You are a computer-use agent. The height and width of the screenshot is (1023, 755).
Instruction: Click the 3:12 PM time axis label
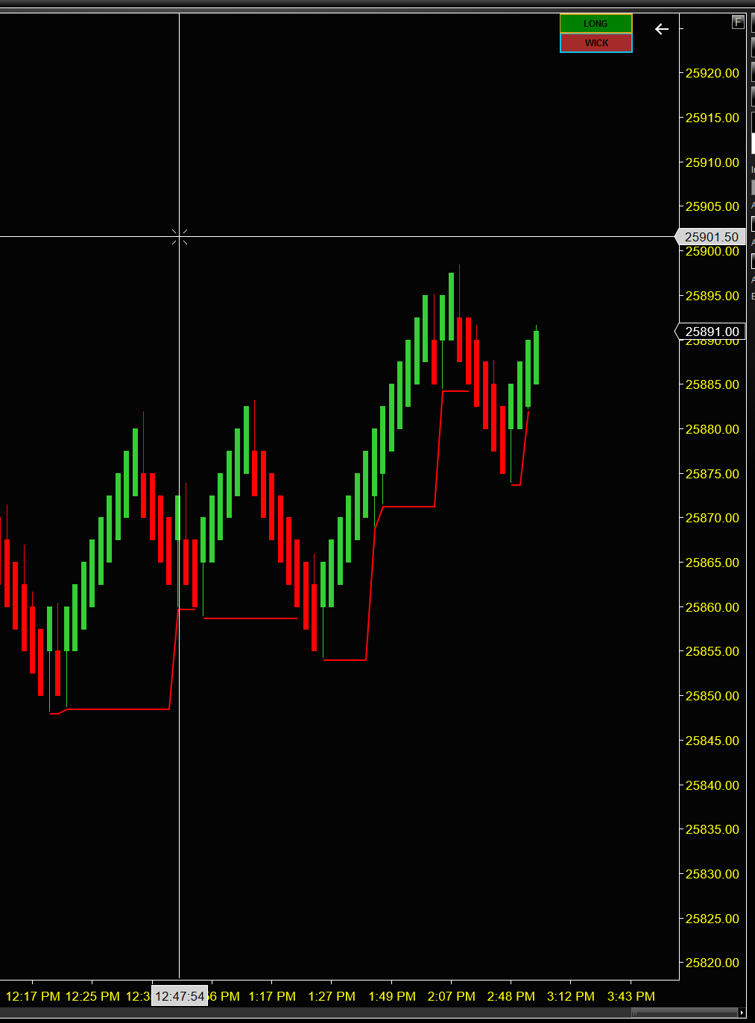[x=571, y=996]
